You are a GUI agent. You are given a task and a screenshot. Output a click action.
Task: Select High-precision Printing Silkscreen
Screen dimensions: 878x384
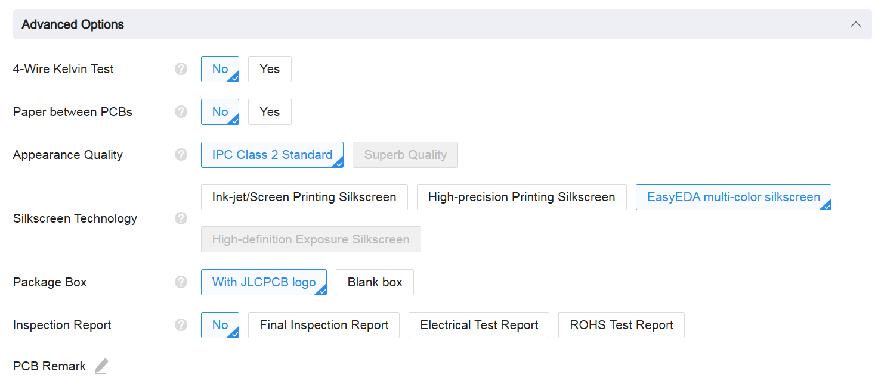[521, 197]
